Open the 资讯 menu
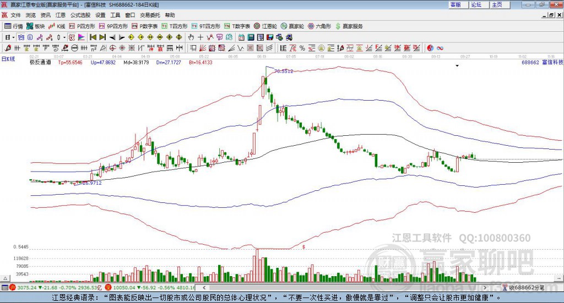Viewport: 564px width, 303px height. click(45, 15)
